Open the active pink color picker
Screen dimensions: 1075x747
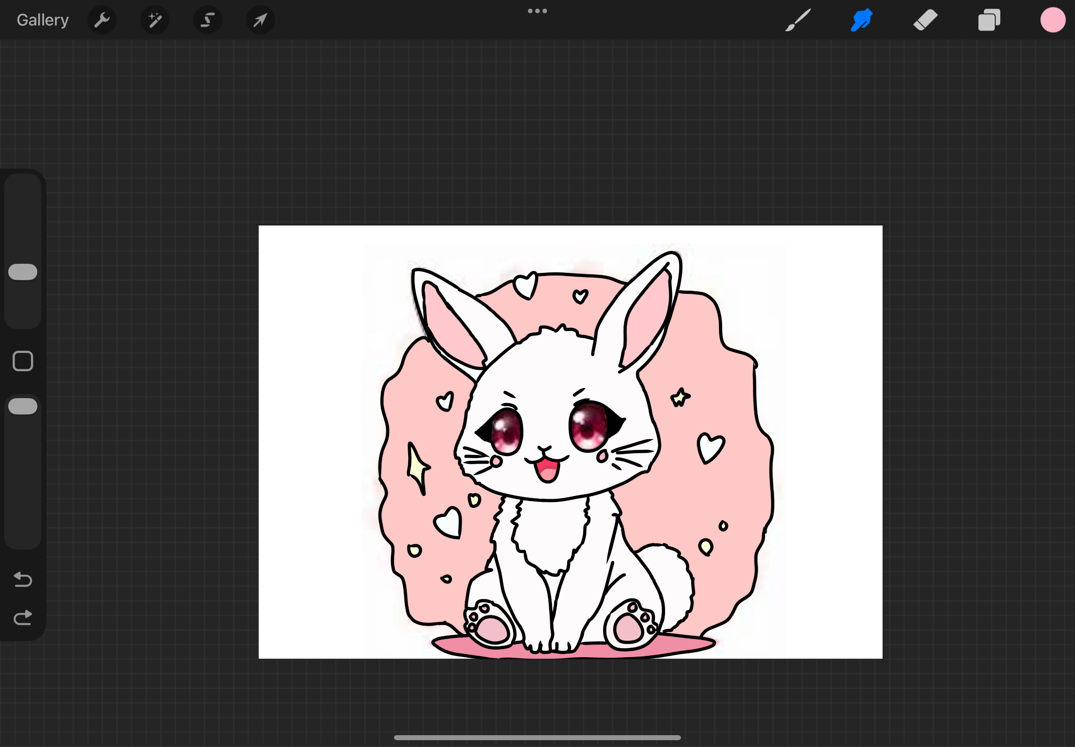(x=1053, y=20)
